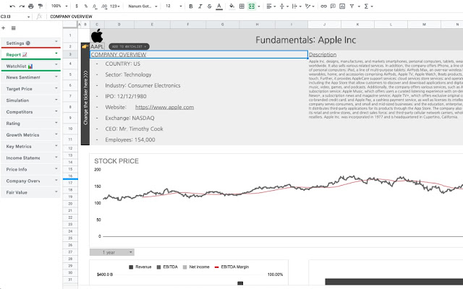Open the cell borders tool

(x=242, y=7)
